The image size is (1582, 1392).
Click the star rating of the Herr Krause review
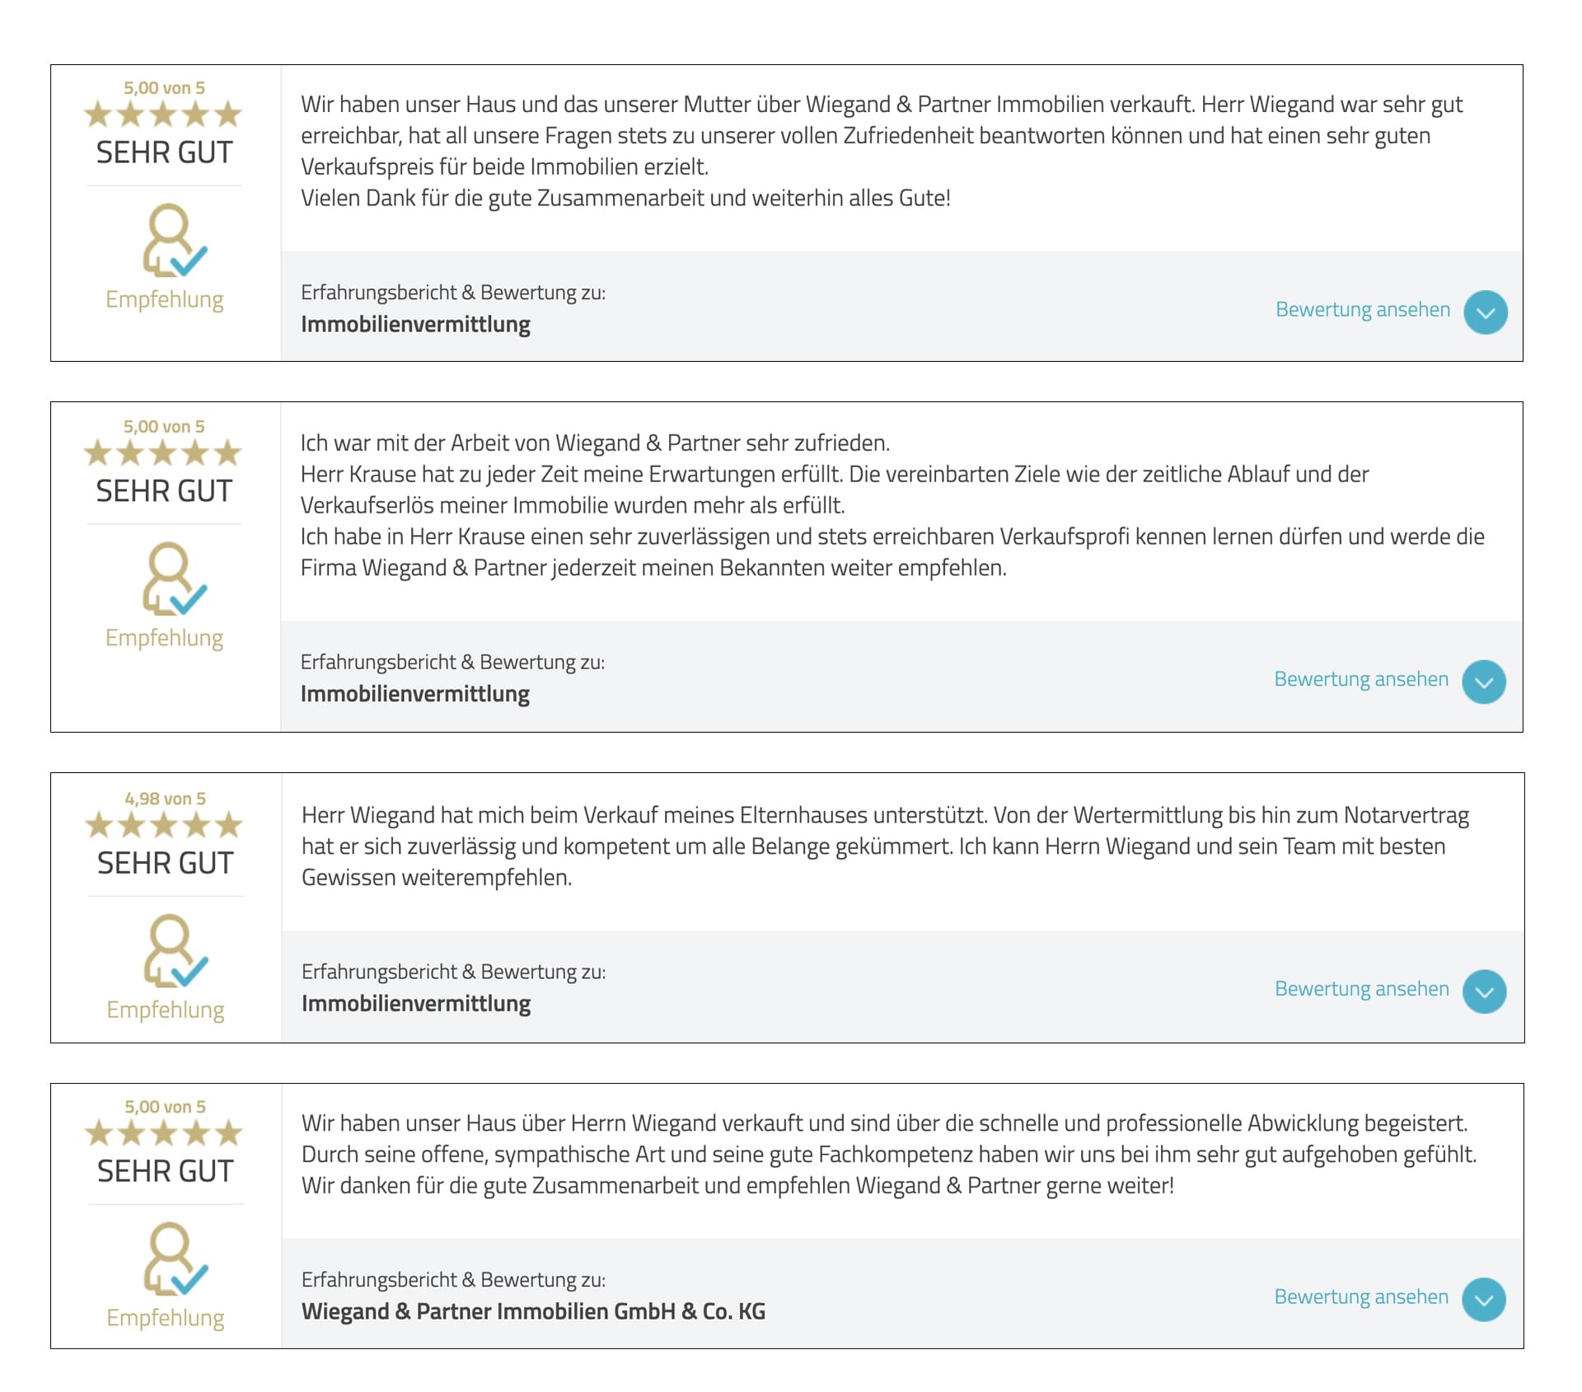[163, 453]
